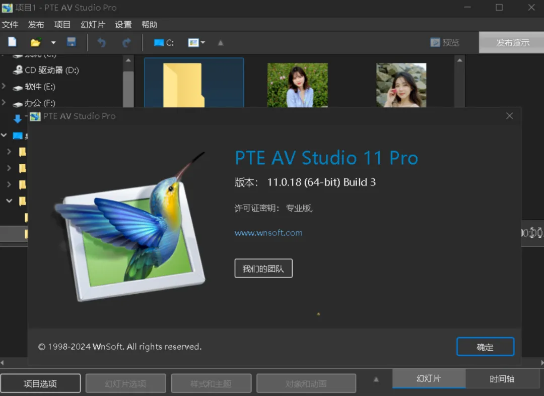Open the 帮助 menu
Image resolution: width=544 pixels, height=396 pixels.
click(150, 25)
